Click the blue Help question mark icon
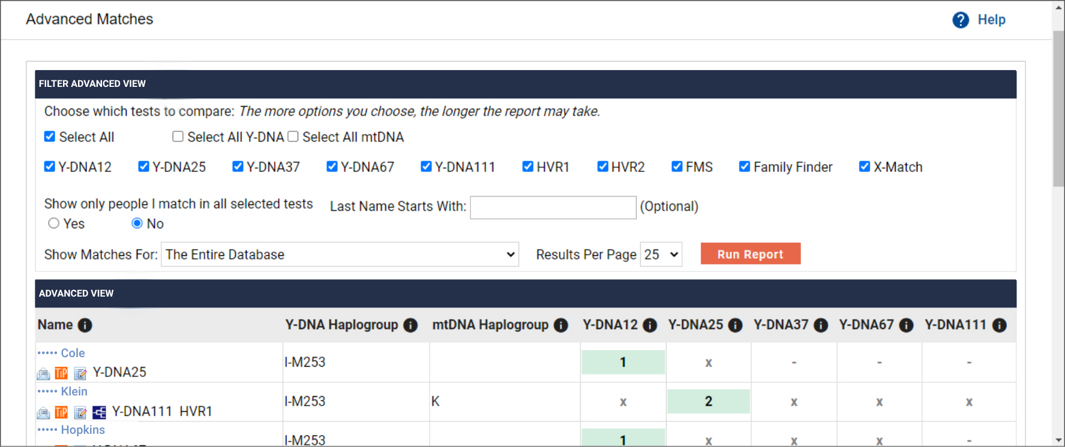 [x=961, y=20]
